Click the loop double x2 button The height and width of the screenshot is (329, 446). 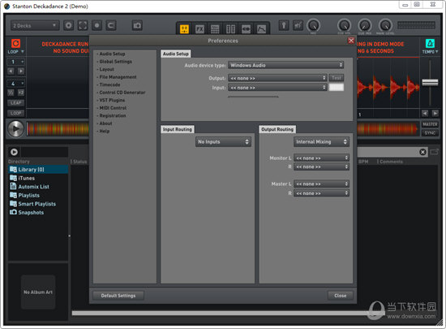click(21, 93)
